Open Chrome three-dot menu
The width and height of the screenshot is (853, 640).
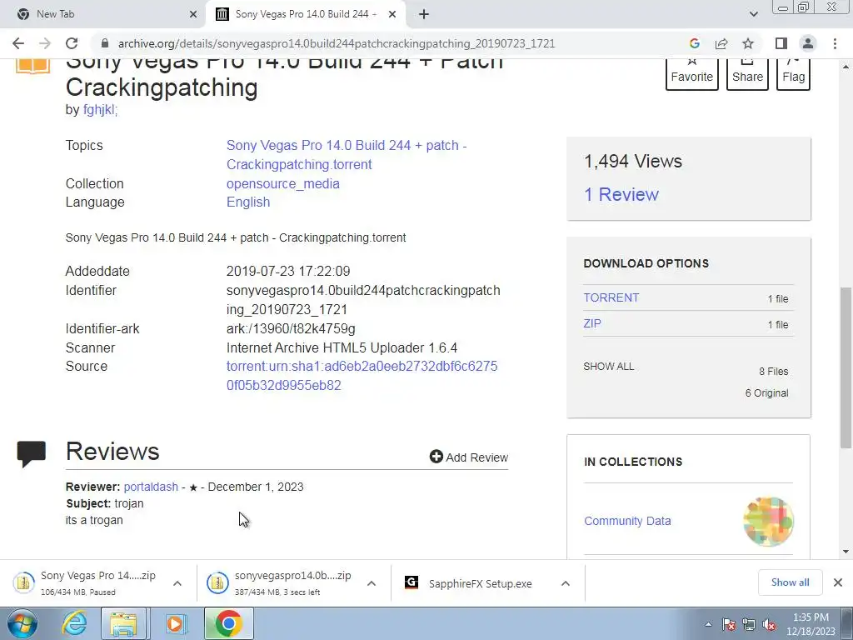click(835, 43)
